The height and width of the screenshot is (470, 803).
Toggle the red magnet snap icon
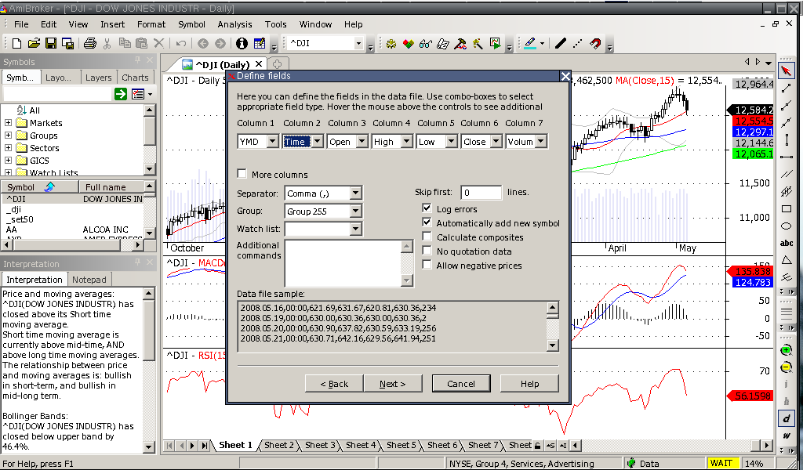pos(595,43)
